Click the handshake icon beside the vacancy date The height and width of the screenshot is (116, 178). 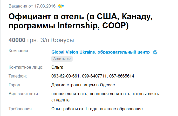click(61, 6)
